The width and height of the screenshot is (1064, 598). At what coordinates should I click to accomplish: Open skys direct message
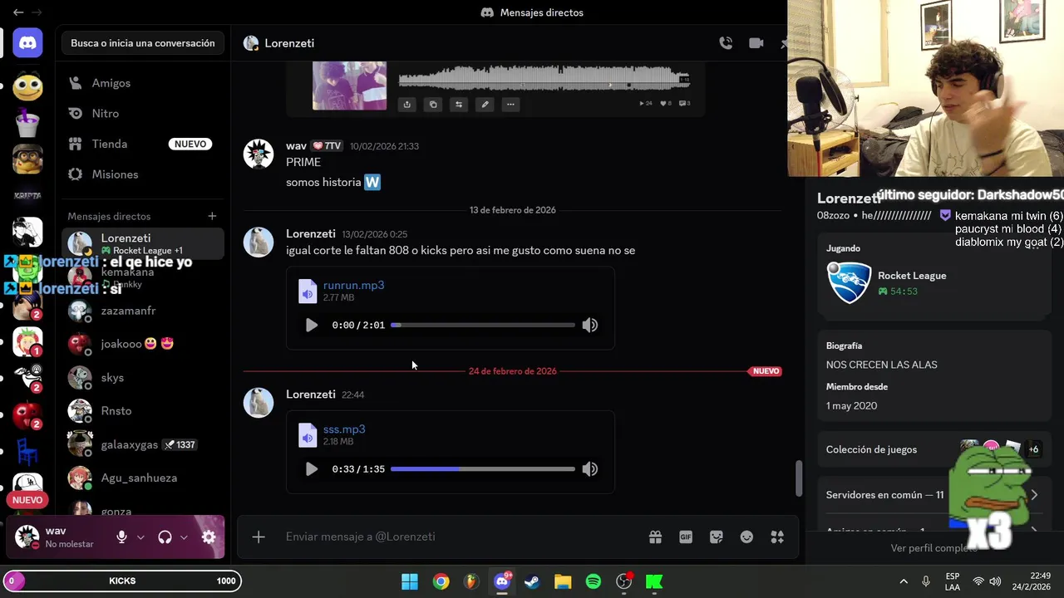[143, 377]
